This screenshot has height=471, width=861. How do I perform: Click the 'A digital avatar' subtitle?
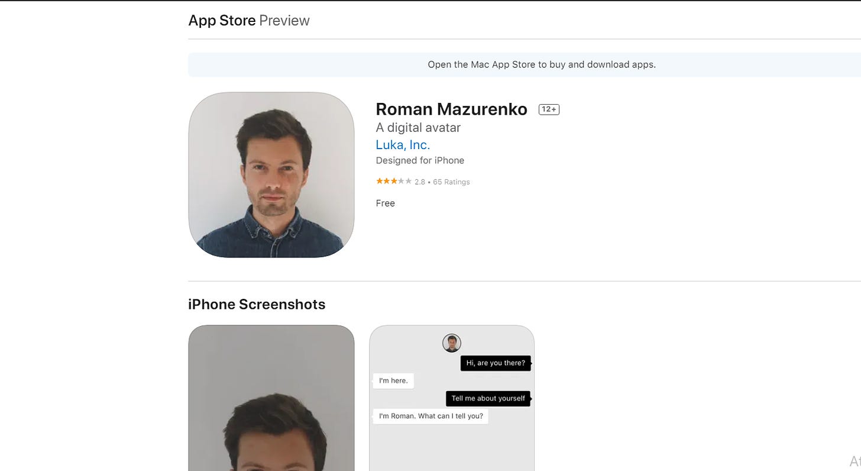(418, 127)
